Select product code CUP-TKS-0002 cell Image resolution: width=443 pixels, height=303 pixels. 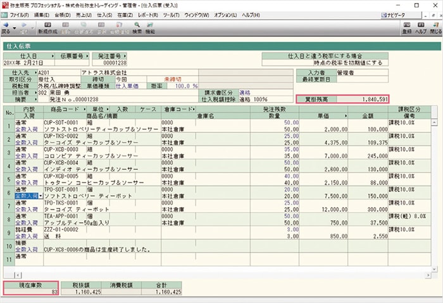tap(65, 136)
